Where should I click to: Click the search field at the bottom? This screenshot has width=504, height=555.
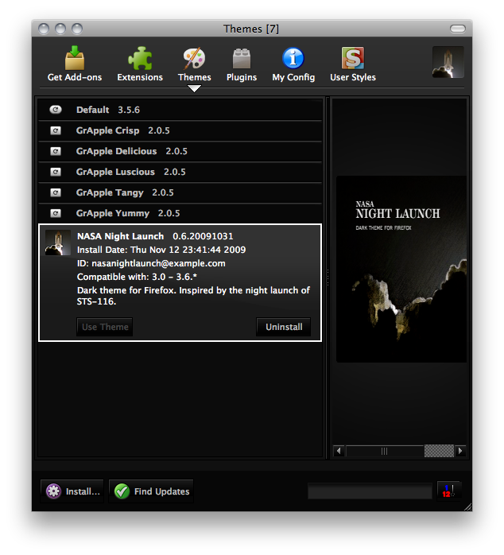point(370,491)
